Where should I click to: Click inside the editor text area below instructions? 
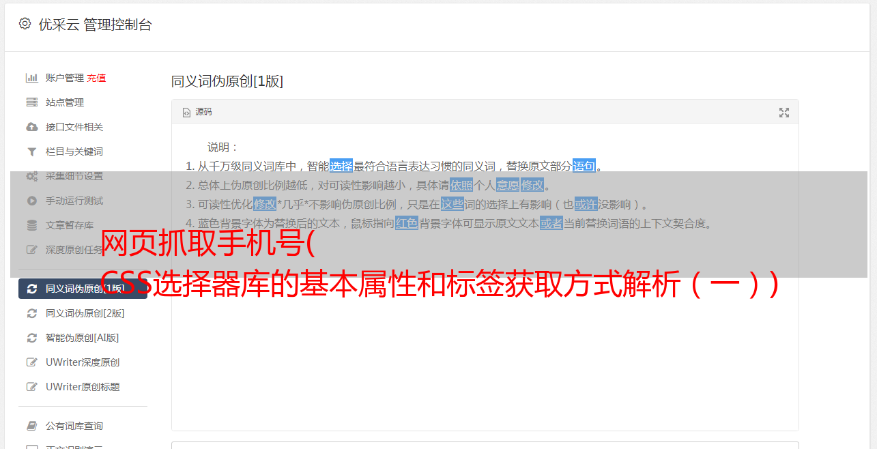click(485, 355)
